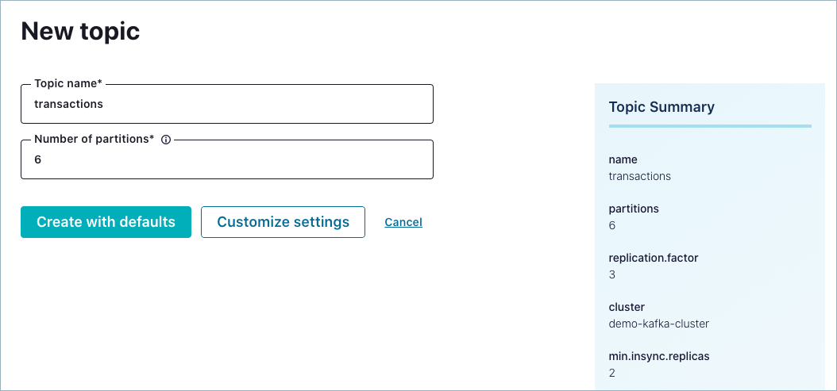837x391 pixels.
Task: Cancel the new topic creation
Action: pyautogui.click(x=403, y=222)
